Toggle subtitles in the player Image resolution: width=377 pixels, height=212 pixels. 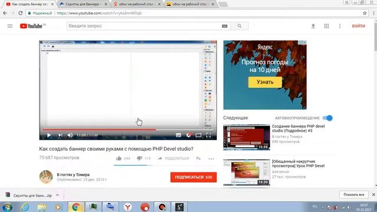point(178,135)
